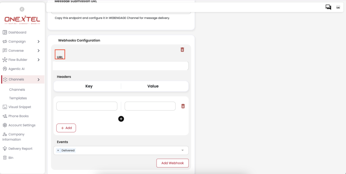Focus the webhook URL input field
The height and width of the screenshot is (174, 346).
[121, 66]
